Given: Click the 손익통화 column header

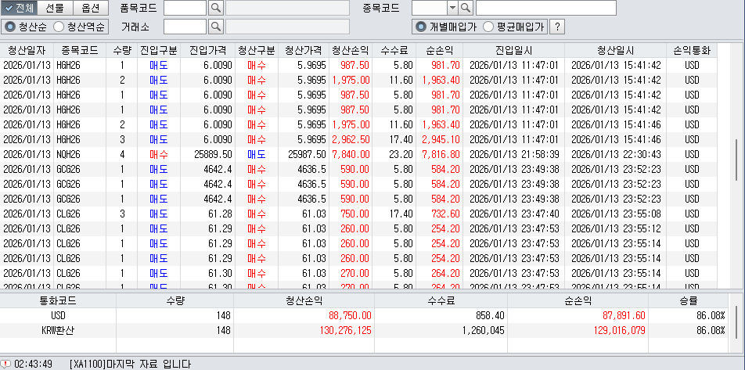Looking at the screenshot, I should click(x=692, y=50).
